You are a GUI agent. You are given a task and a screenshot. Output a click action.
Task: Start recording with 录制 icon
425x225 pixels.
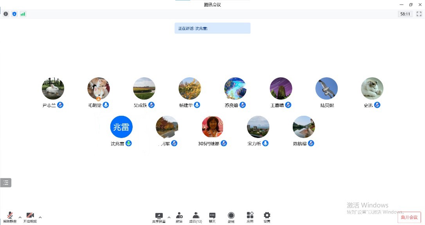[231, 217]
